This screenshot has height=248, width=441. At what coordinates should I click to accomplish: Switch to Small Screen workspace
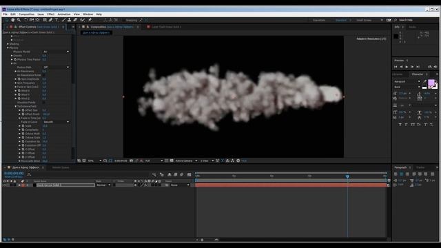(x=364, y=20)
